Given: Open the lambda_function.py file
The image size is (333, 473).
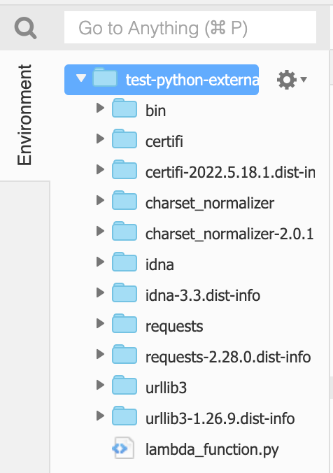Looking at the screenshot, I should tap(212, 450).
